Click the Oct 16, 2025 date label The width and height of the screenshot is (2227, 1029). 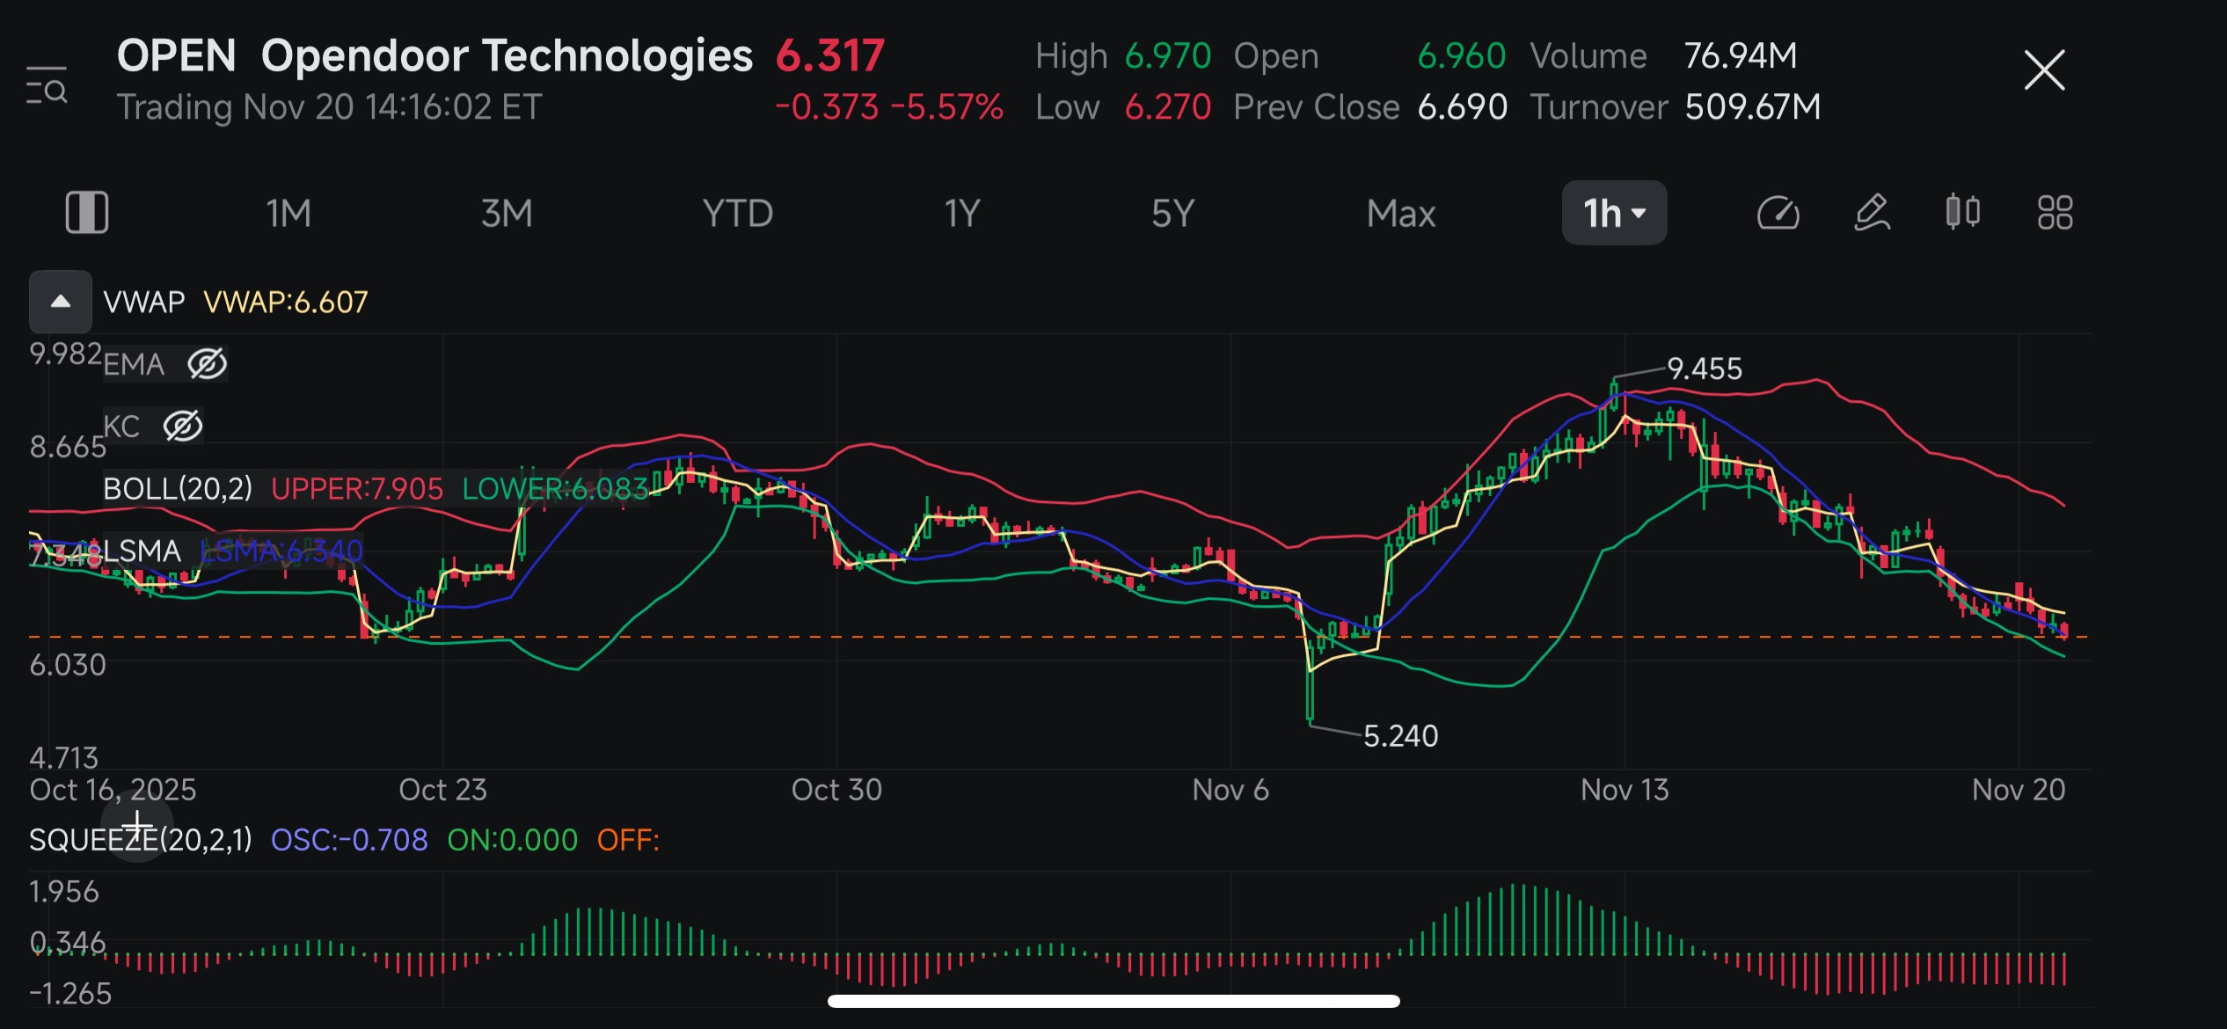(x=113, y=790)
